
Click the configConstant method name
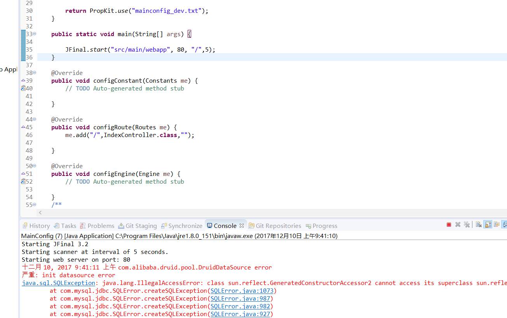point(118,81)
